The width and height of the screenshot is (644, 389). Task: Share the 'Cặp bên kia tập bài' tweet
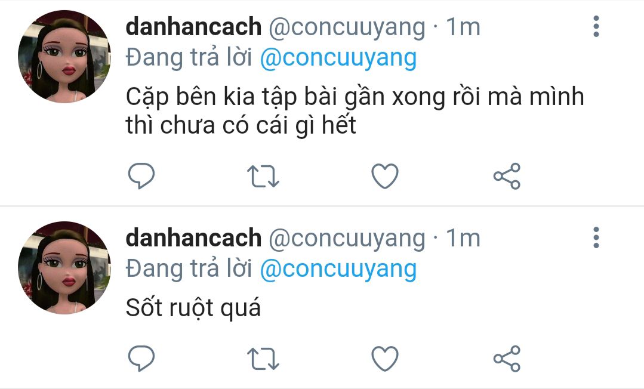507,176
